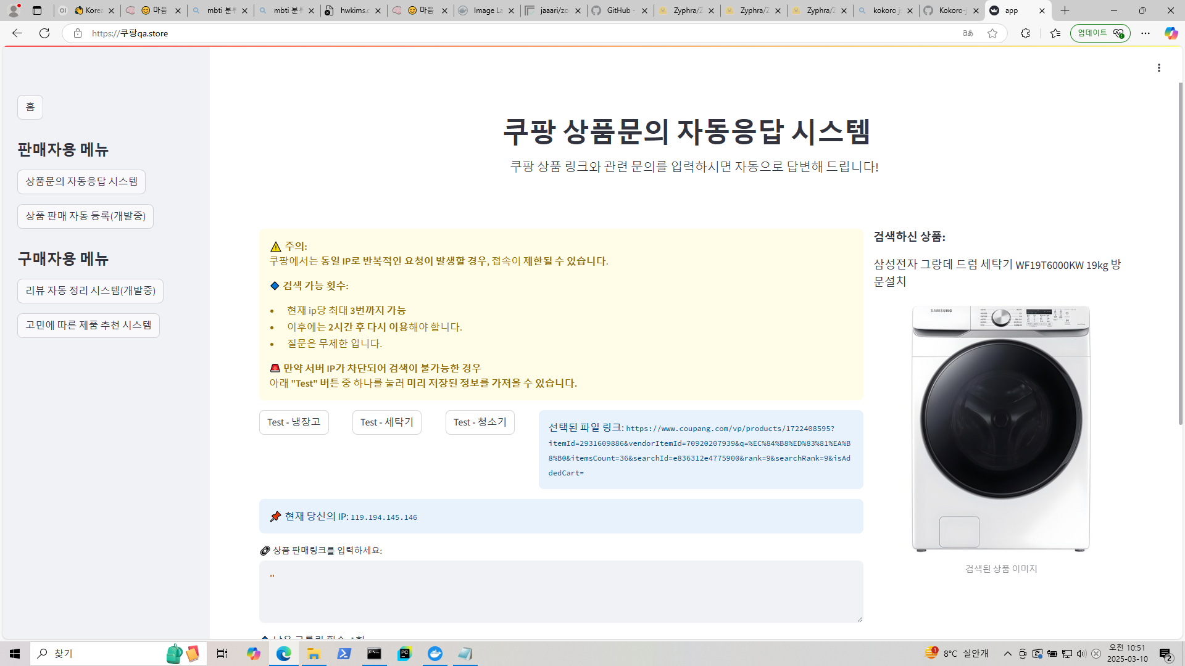Click the back navigation arrow
The width and height of the screenshot is (1185, 666).
[17, 33]
